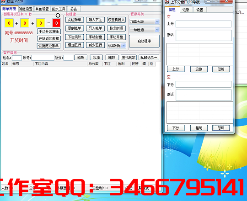Click the 恢复历史账单 button
247x201 pixels.
coord(48,46)
